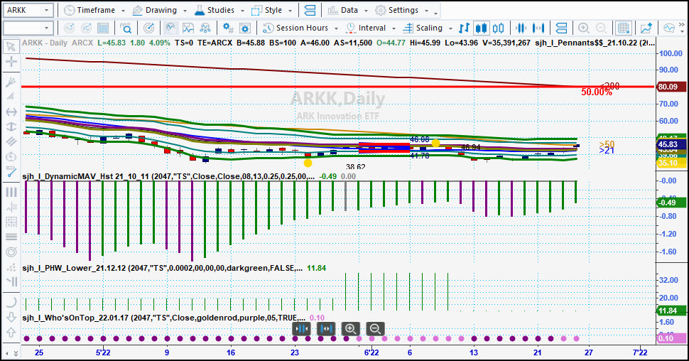Expand the Drawing dropdown arrow
Screen dimensions: 689x361
click(185, 11)
